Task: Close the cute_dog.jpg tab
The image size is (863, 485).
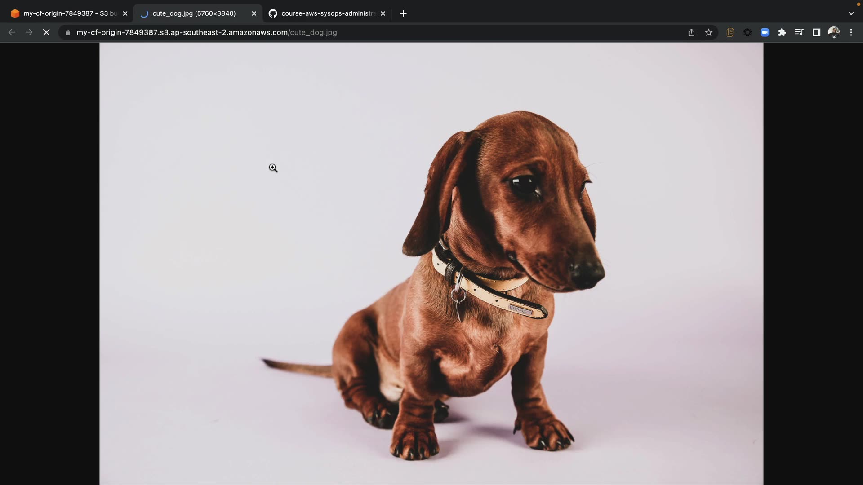Action: (x=254, y=13)
